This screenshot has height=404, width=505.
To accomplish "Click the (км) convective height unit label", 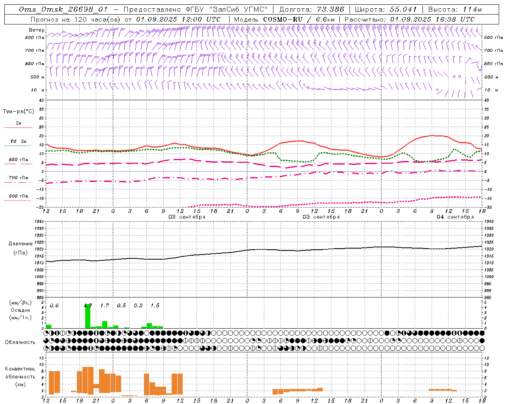I will point(21,384).
